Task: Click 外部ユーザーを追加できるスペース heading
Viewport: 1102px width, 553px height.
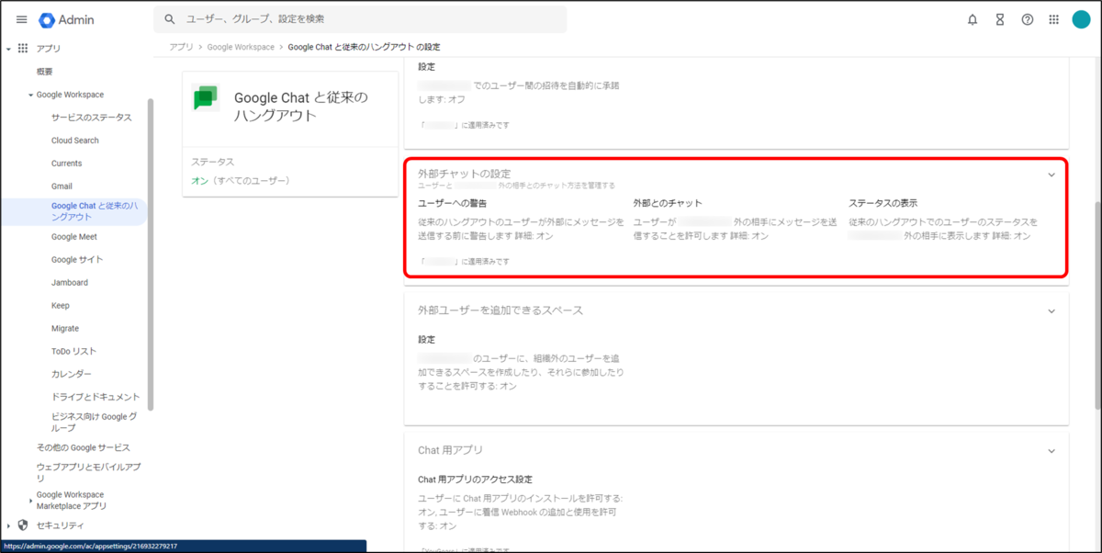Action: (x=500, y=311)
